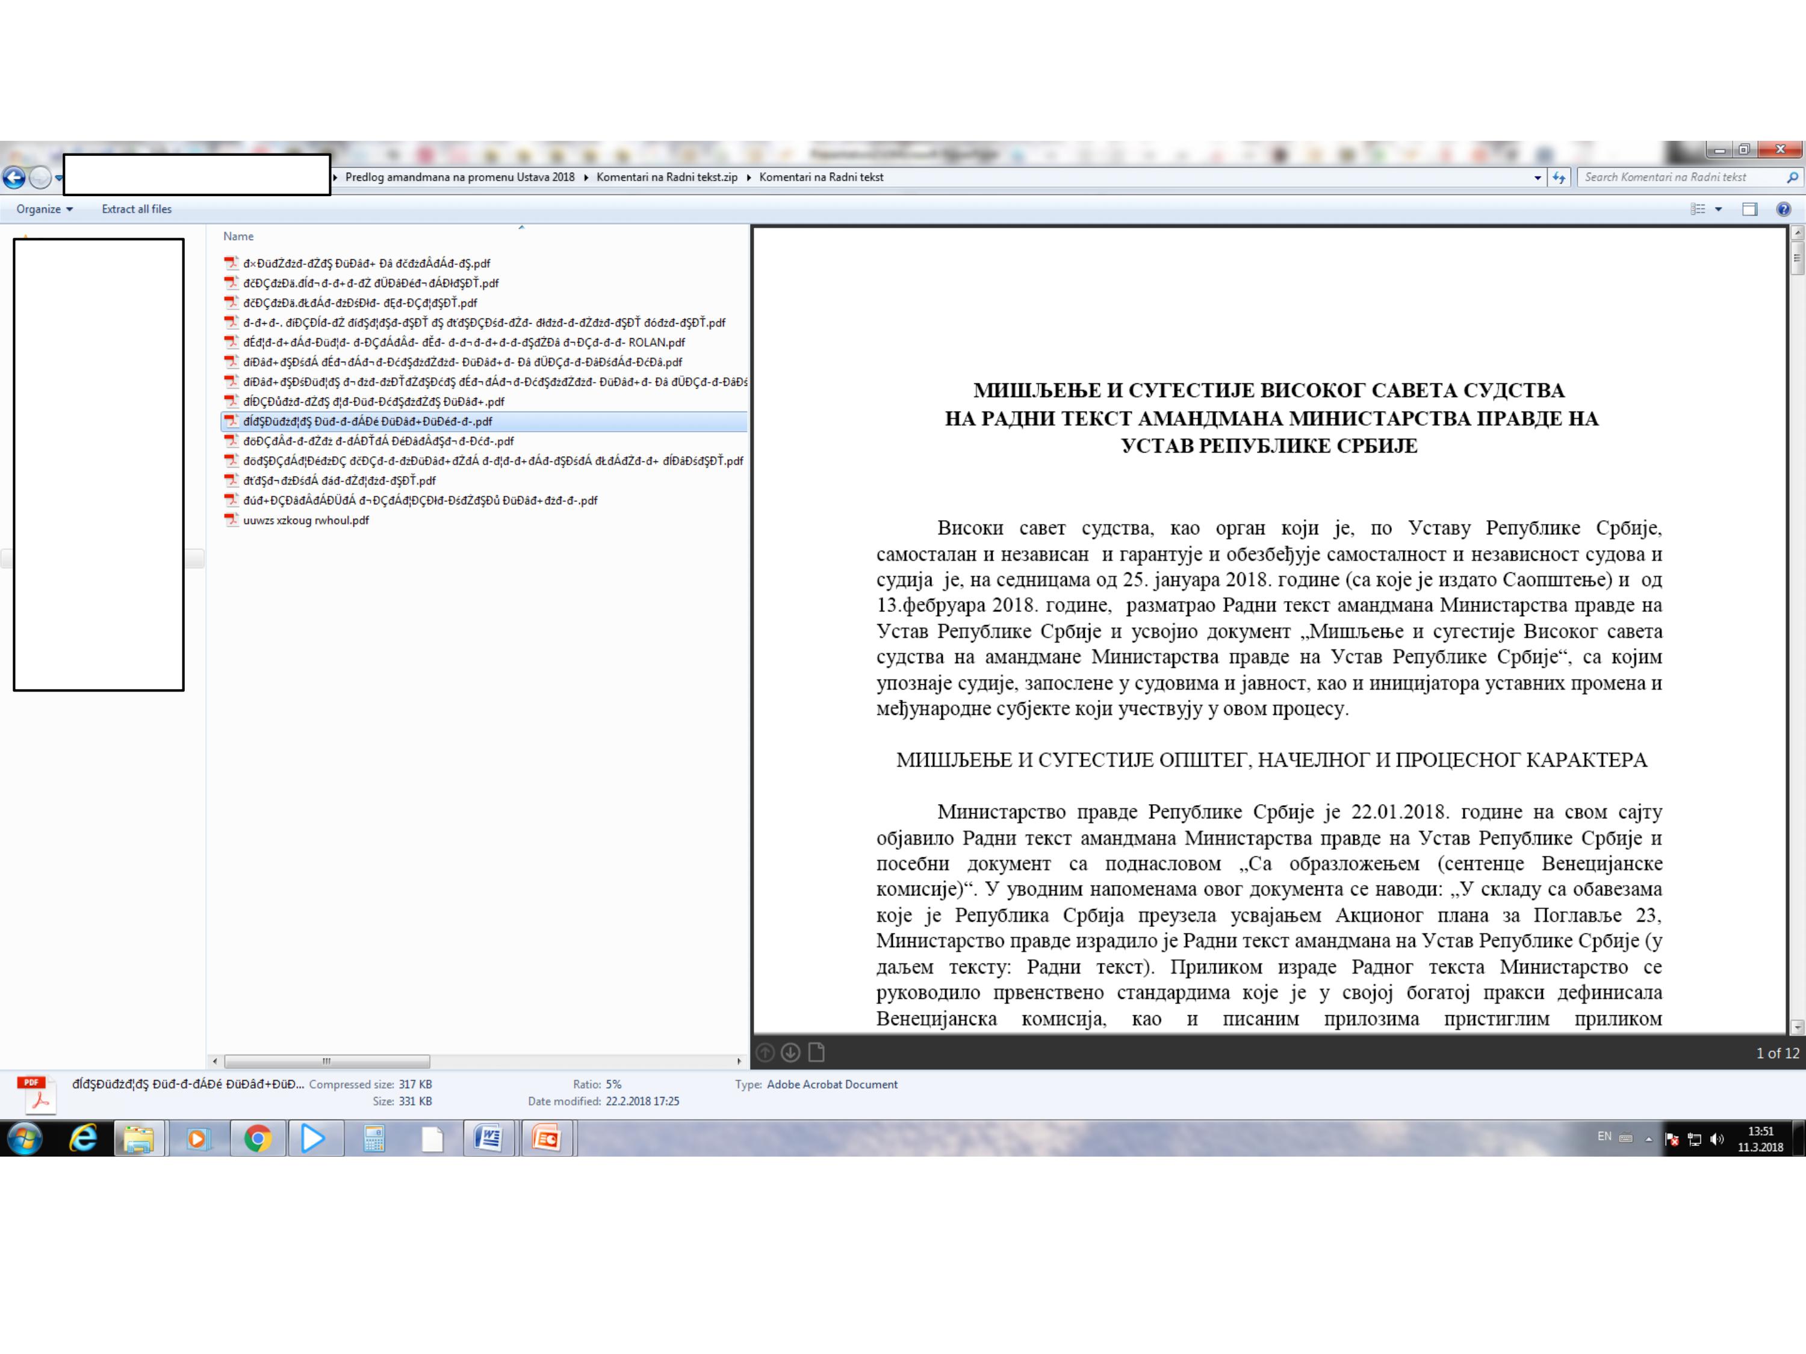The image size is (1806, 1354).
Task: Open the Help question mark icon
Action: pyautogui.click(x=1783, y=209)
